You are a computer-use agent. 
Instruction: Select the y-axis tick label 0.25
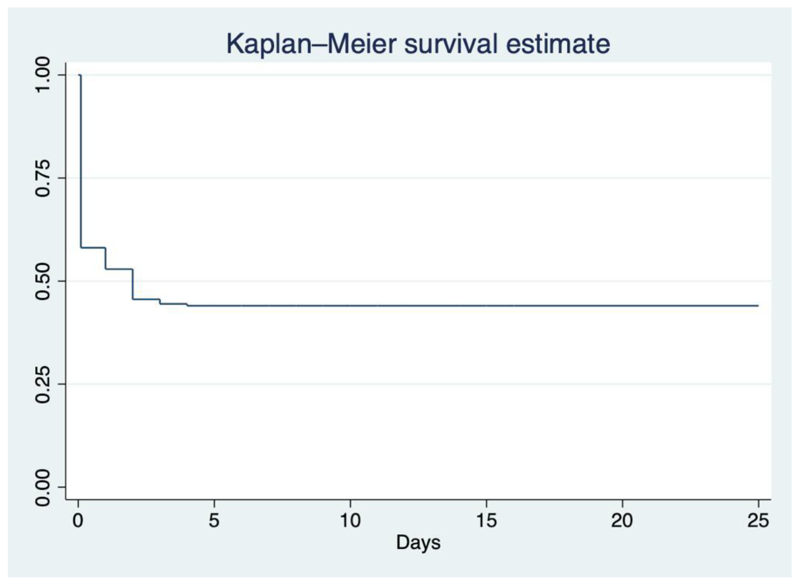43,384
